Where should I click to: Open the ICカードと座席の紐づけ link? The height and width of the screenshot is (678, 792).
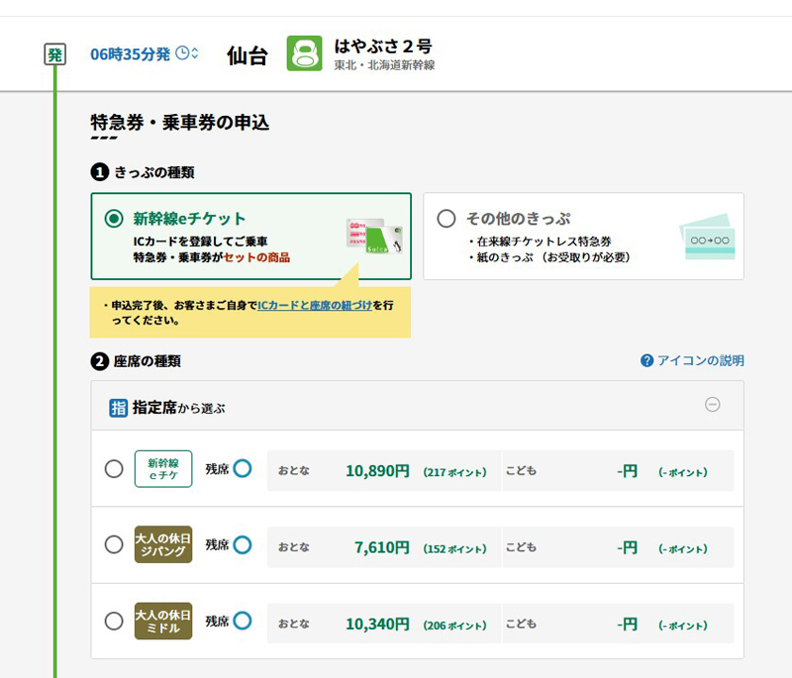314,306
